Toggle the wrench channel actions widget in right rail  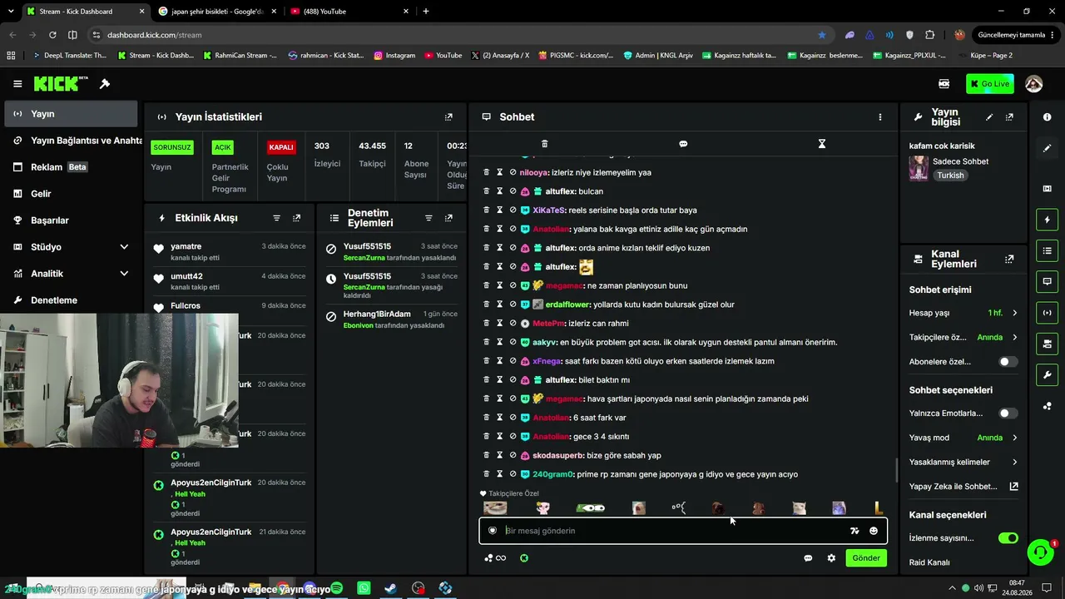[x=1048, y=374]
